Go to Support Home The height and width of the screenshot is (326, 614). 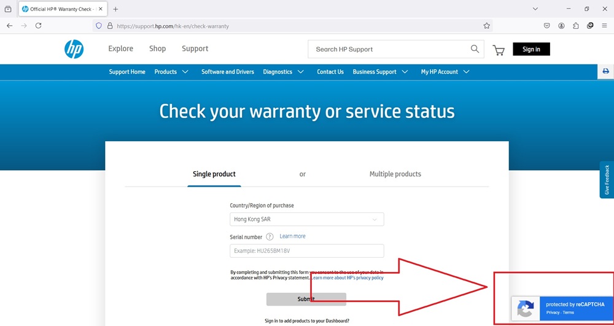pos(127,72)
